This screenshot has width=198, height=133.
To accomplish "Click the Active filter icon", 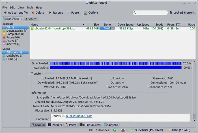I will click(4, 41).
